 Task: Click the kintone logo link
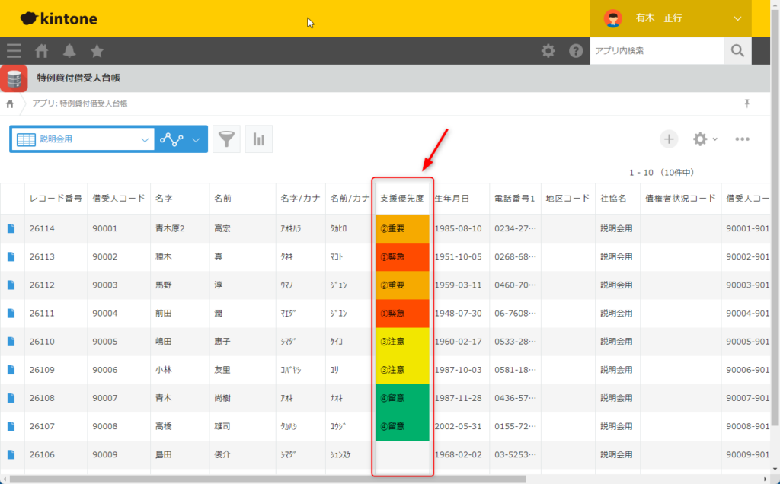58,19
